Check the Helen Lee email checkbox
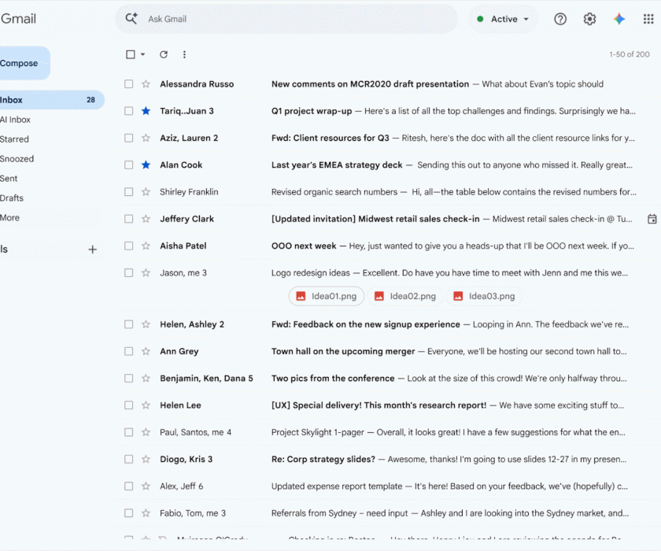 tap(128, 405)
